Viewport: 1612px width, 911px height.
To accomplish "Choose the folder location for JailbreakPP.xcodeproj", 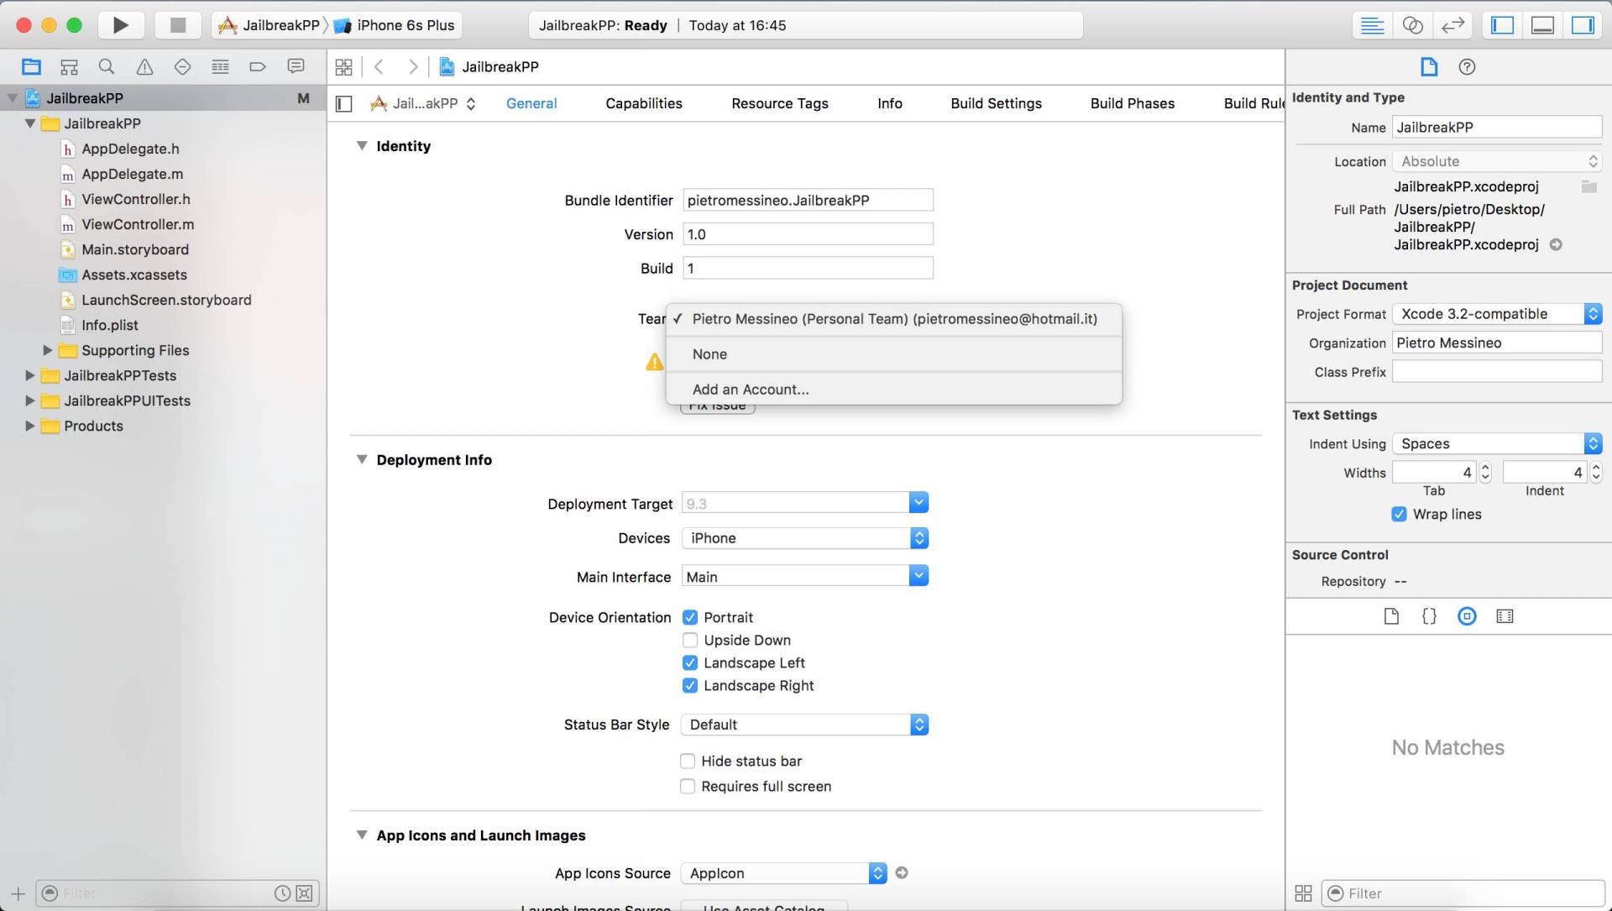I will (x=1588, y=186).
